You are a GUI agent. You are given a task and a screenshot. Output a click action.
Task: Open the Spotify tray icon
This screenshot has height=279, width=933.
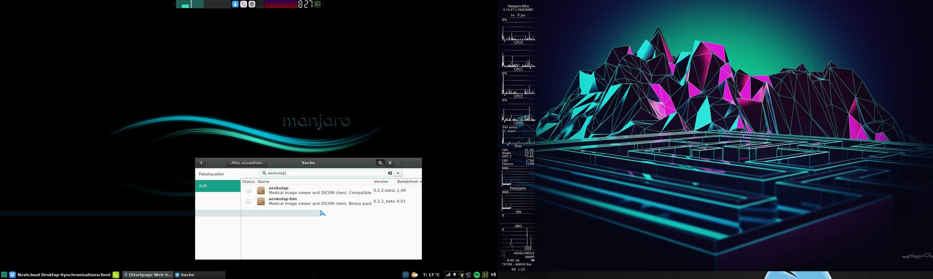[477, 275]
